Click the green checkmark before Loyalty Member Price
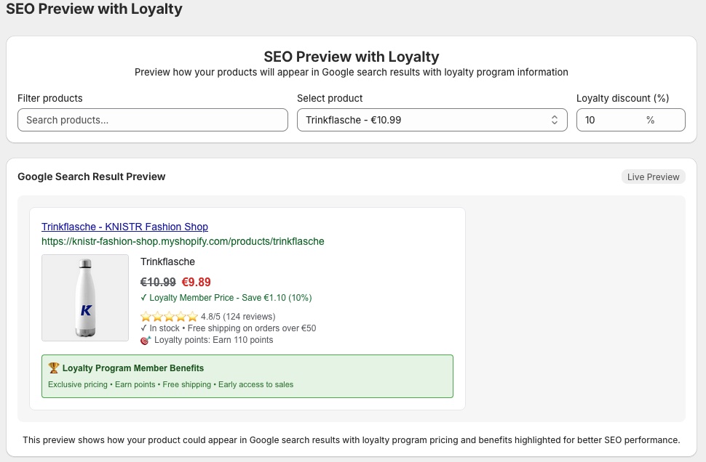The width and height of the screenshot is (706, 462). pos(143,298)
